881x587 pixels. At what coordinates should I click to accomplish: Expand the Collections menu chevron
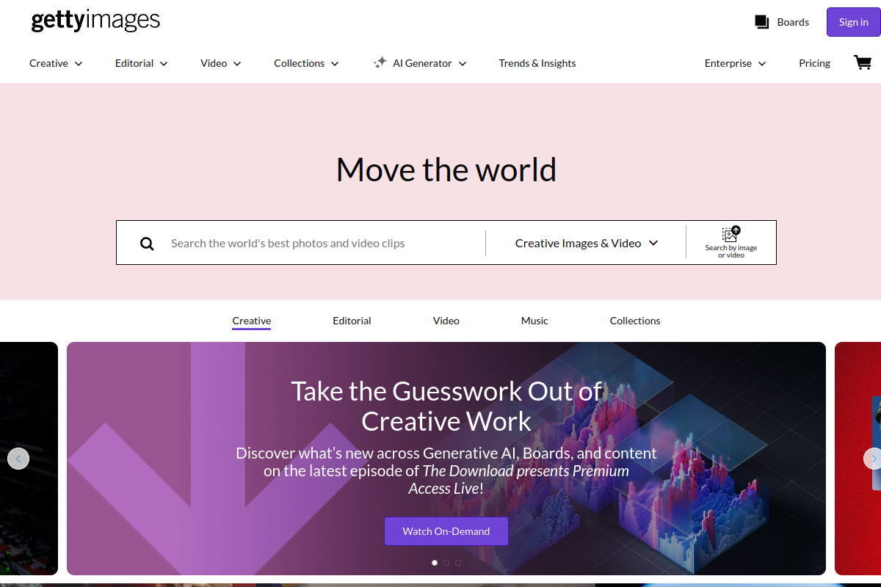pos(335,64)
